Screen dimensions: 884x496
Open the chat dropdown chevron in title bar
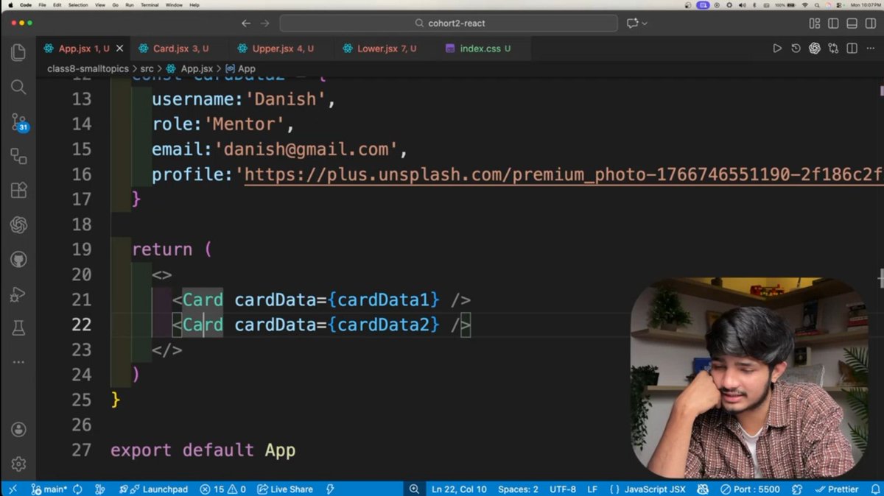(x=645, y=24)
